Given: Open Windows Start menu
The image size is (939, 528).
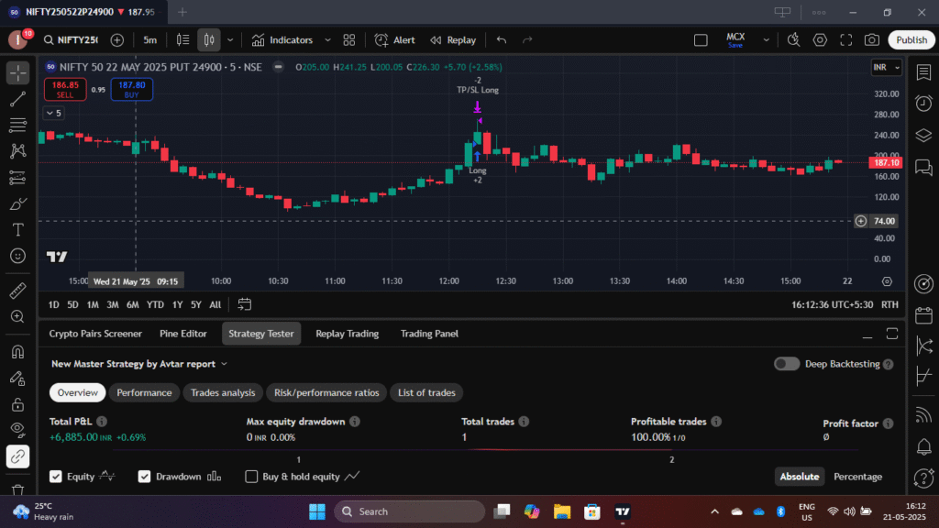Looking at the screenshot, I should click(316, 511).
